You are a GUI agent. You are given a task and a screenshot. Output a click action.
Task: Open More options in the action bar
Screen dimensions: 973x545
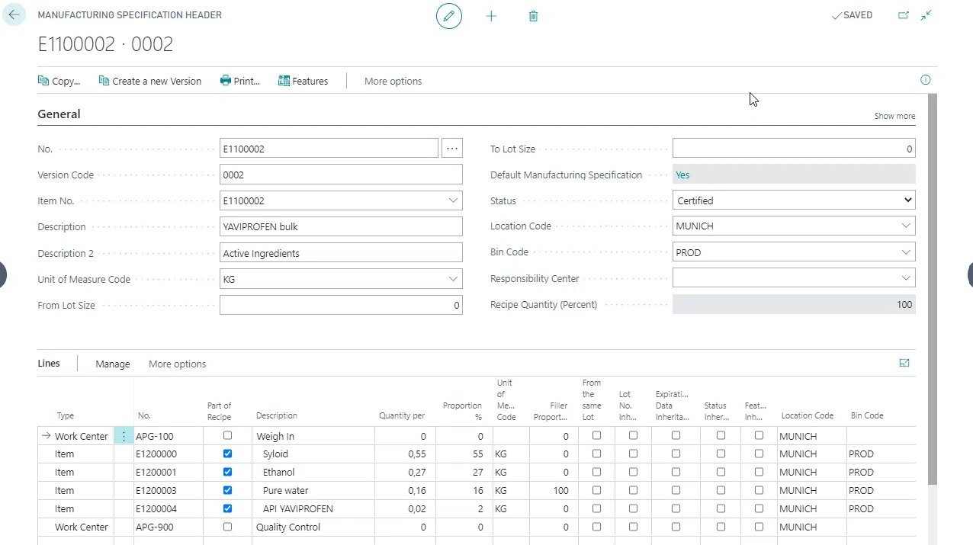393,81
